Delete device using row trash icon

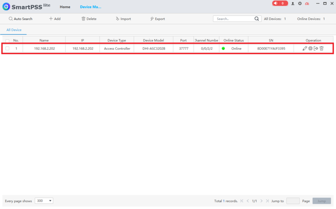pyautogui.click(x=321, y=48)
